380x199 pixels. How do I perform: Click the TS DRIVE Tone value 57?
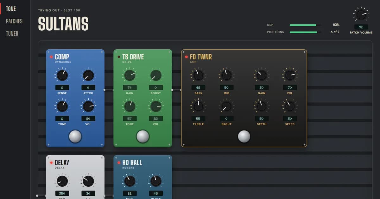pos(130,118)
